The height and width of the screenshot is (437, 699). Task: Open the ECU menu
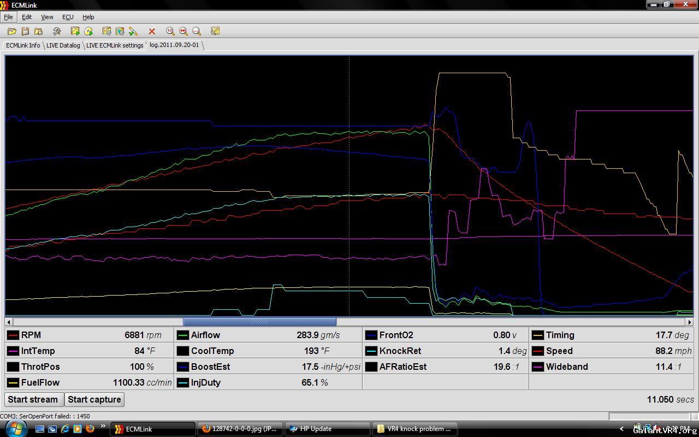point(68,17)
